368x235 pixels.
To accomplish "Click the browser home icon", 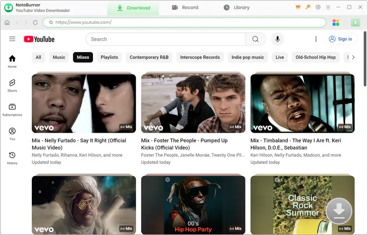I will point(7,23).
